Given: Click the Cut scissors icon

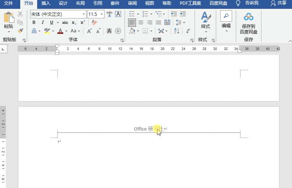Looking at the screenshot, I should coord(20,14).
